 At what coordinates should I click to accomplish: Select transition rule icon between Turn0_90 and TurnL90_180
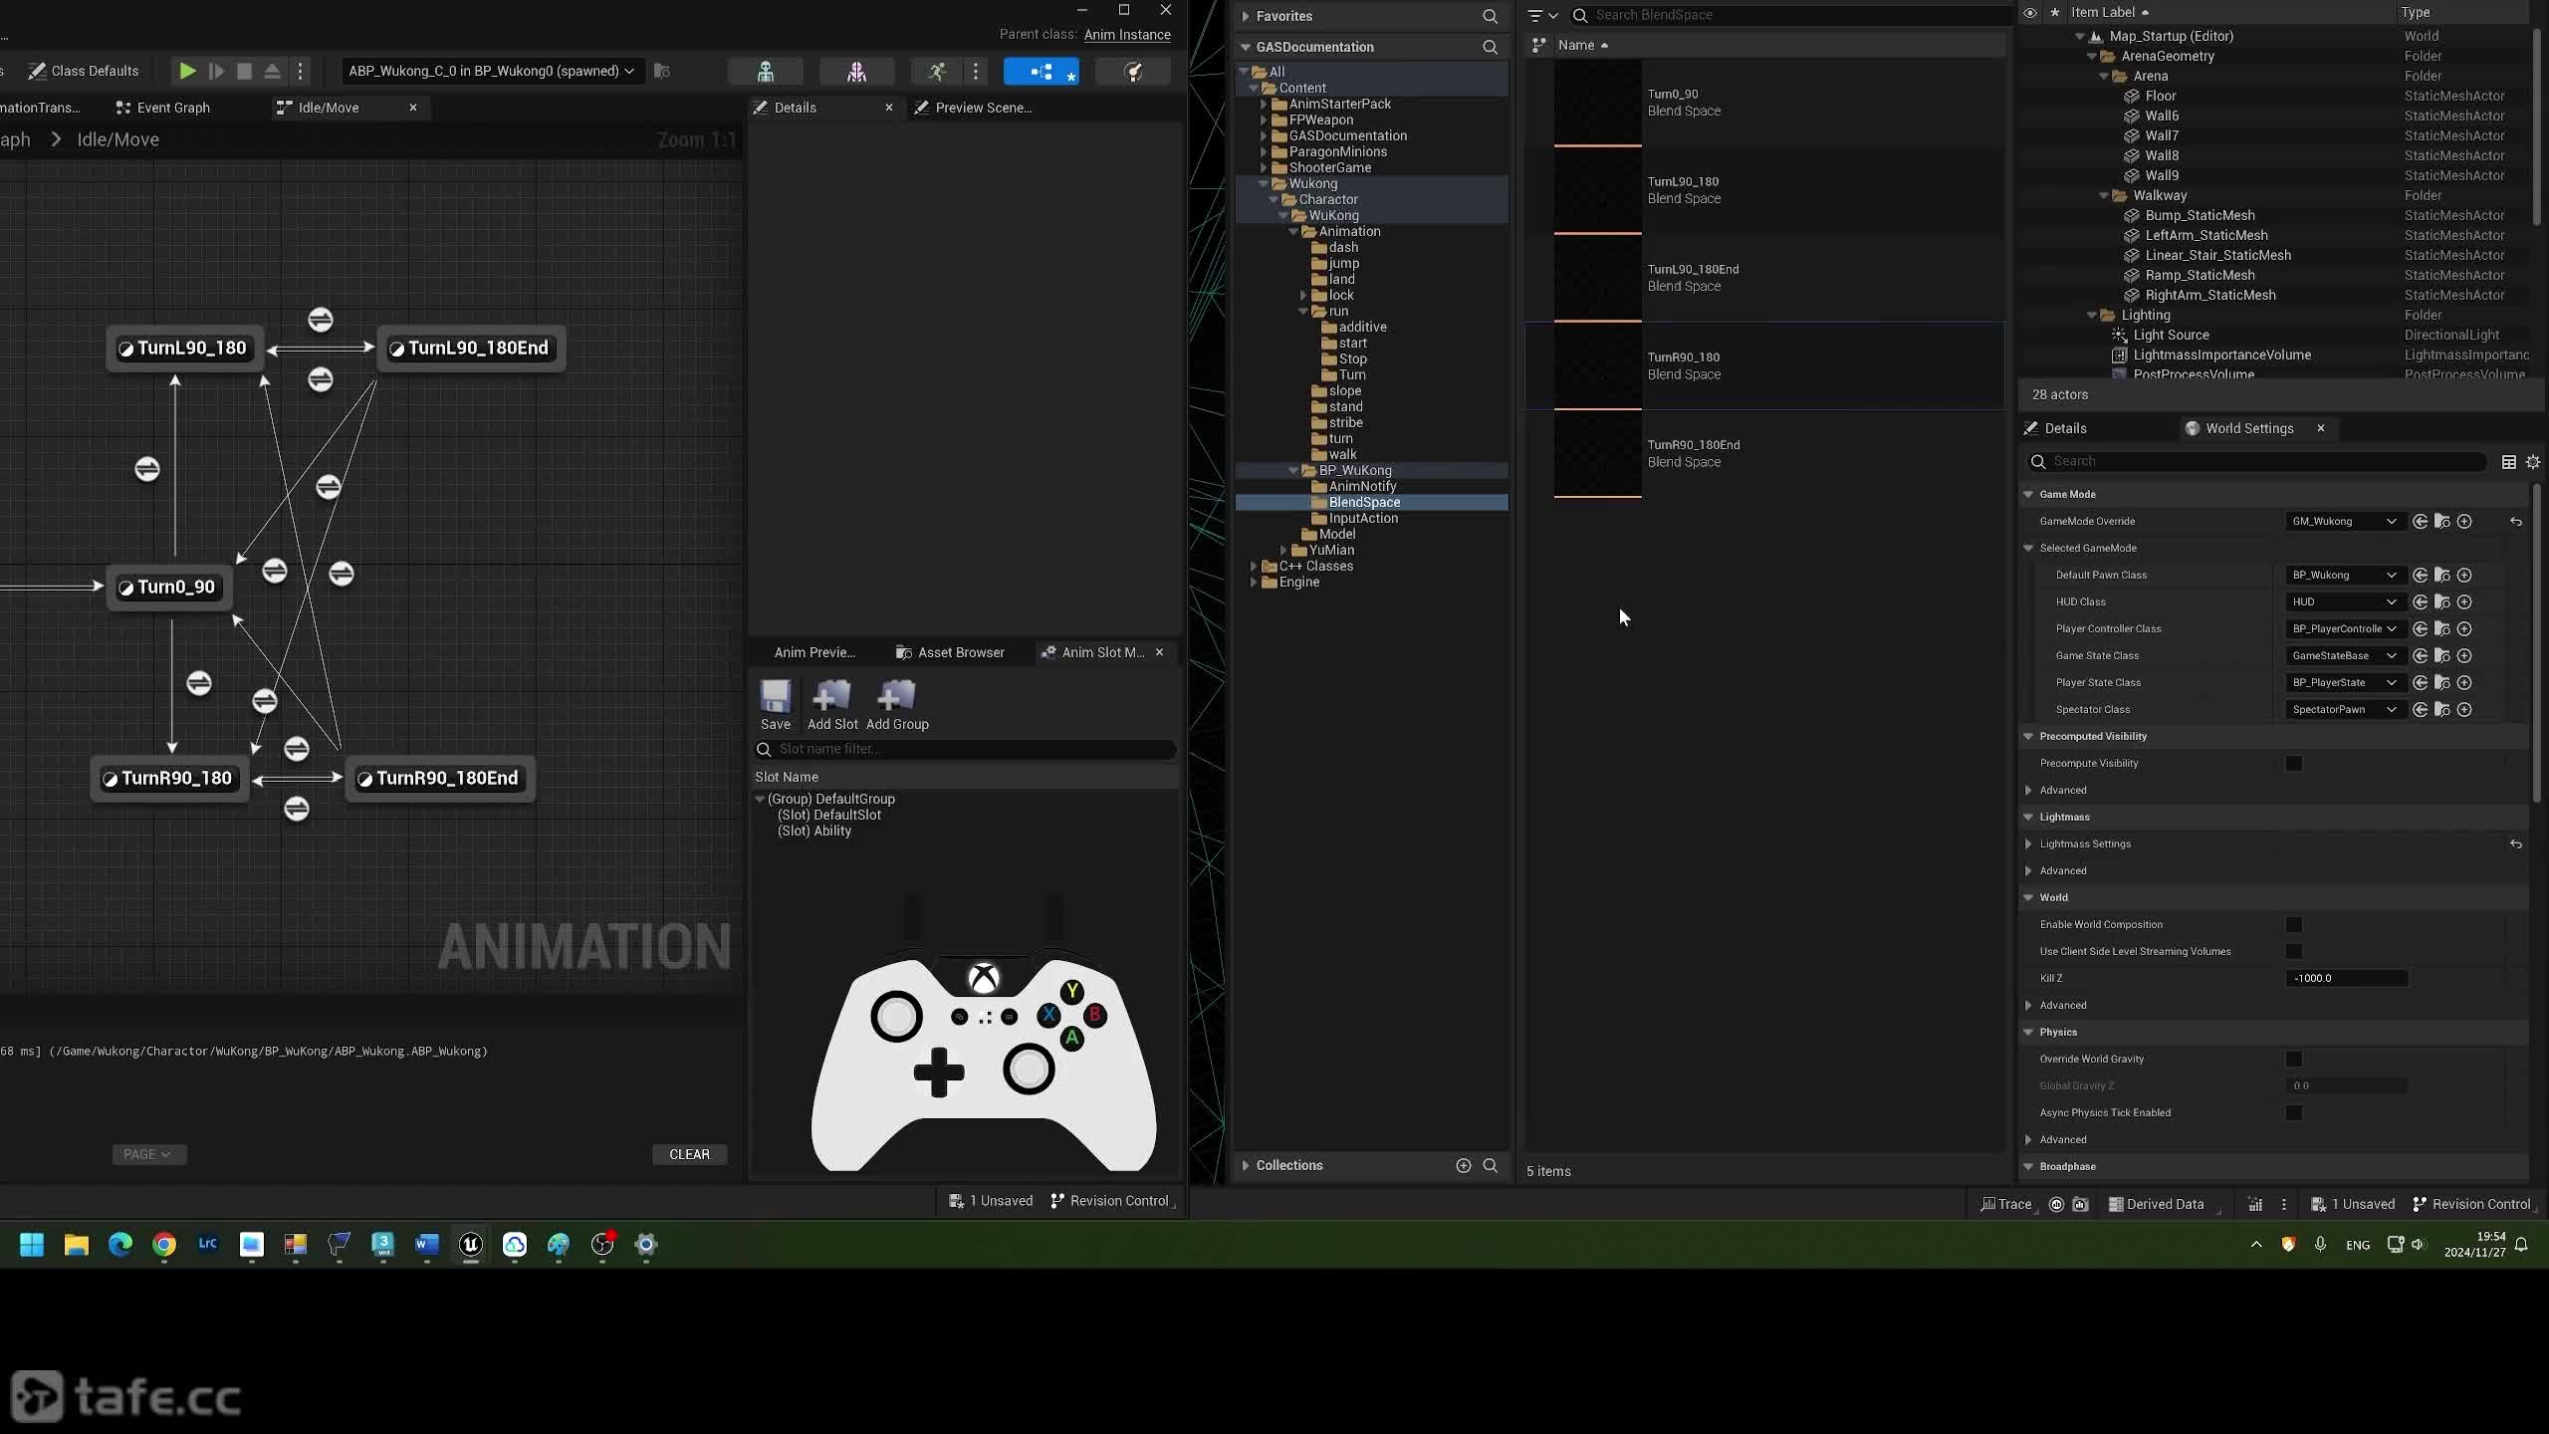(x=147, y=469)
